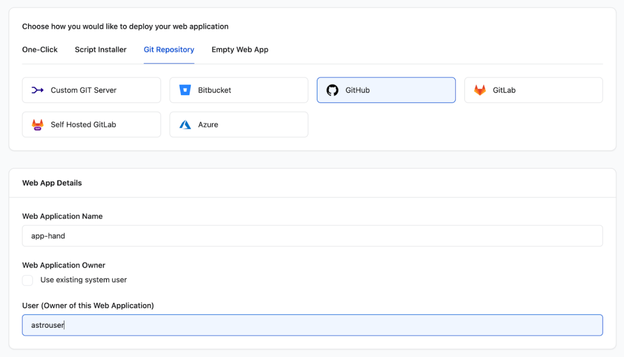Choose Bitbucket as Git provider
Screen dimensions: 624x357
tap(239, 90)
